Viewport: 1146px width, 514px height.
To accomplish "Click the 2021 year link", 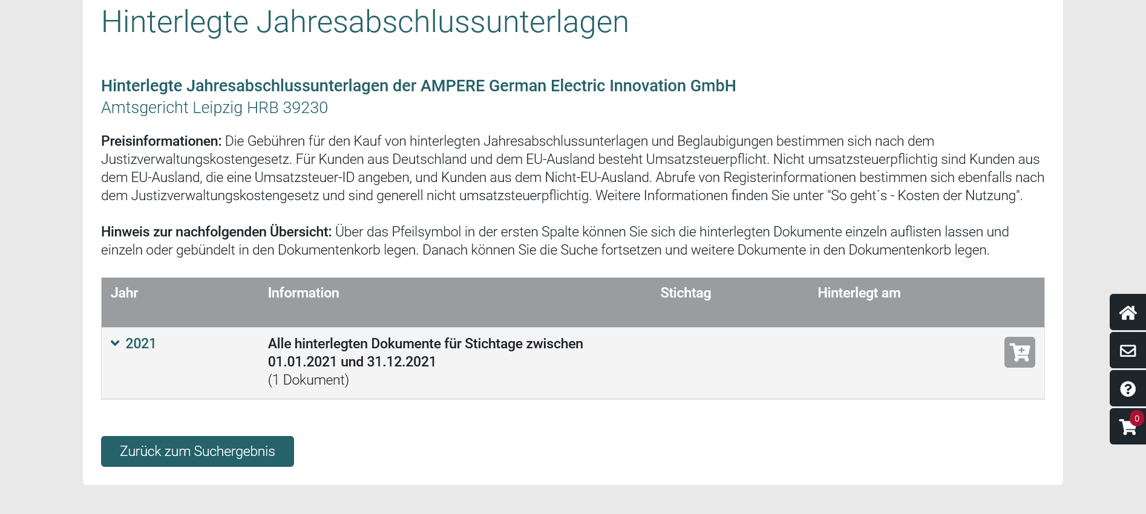I will point(140,343).
